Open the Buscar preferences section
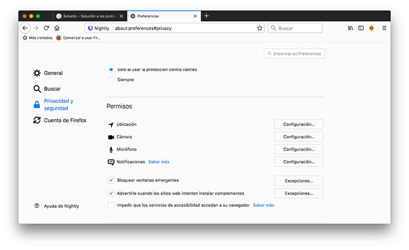Screen dimensions: 409x250 [x=52, y=89]
